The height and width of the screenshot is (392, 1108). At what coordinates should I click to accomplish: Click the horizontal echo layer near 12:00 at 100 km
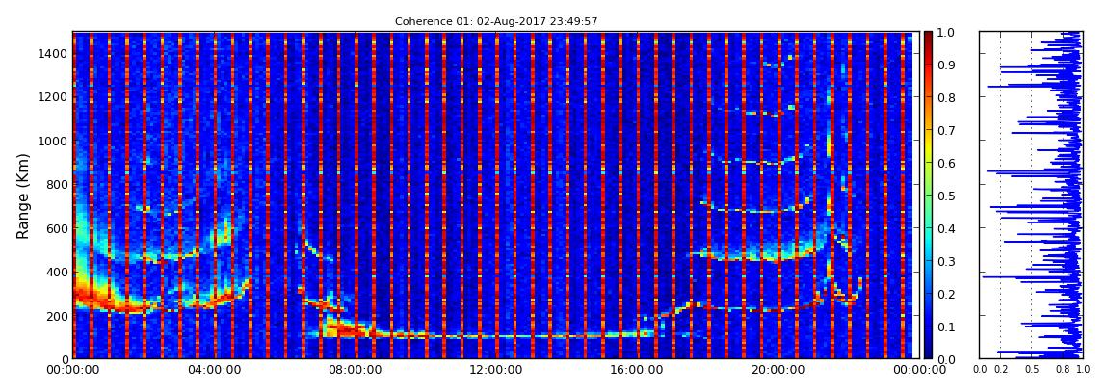[x=494, y=335]
